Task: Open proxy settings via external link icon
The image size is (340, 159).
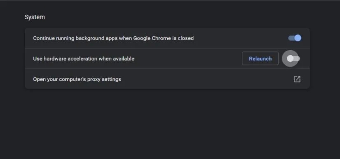Action: click(x=297, y=79)
